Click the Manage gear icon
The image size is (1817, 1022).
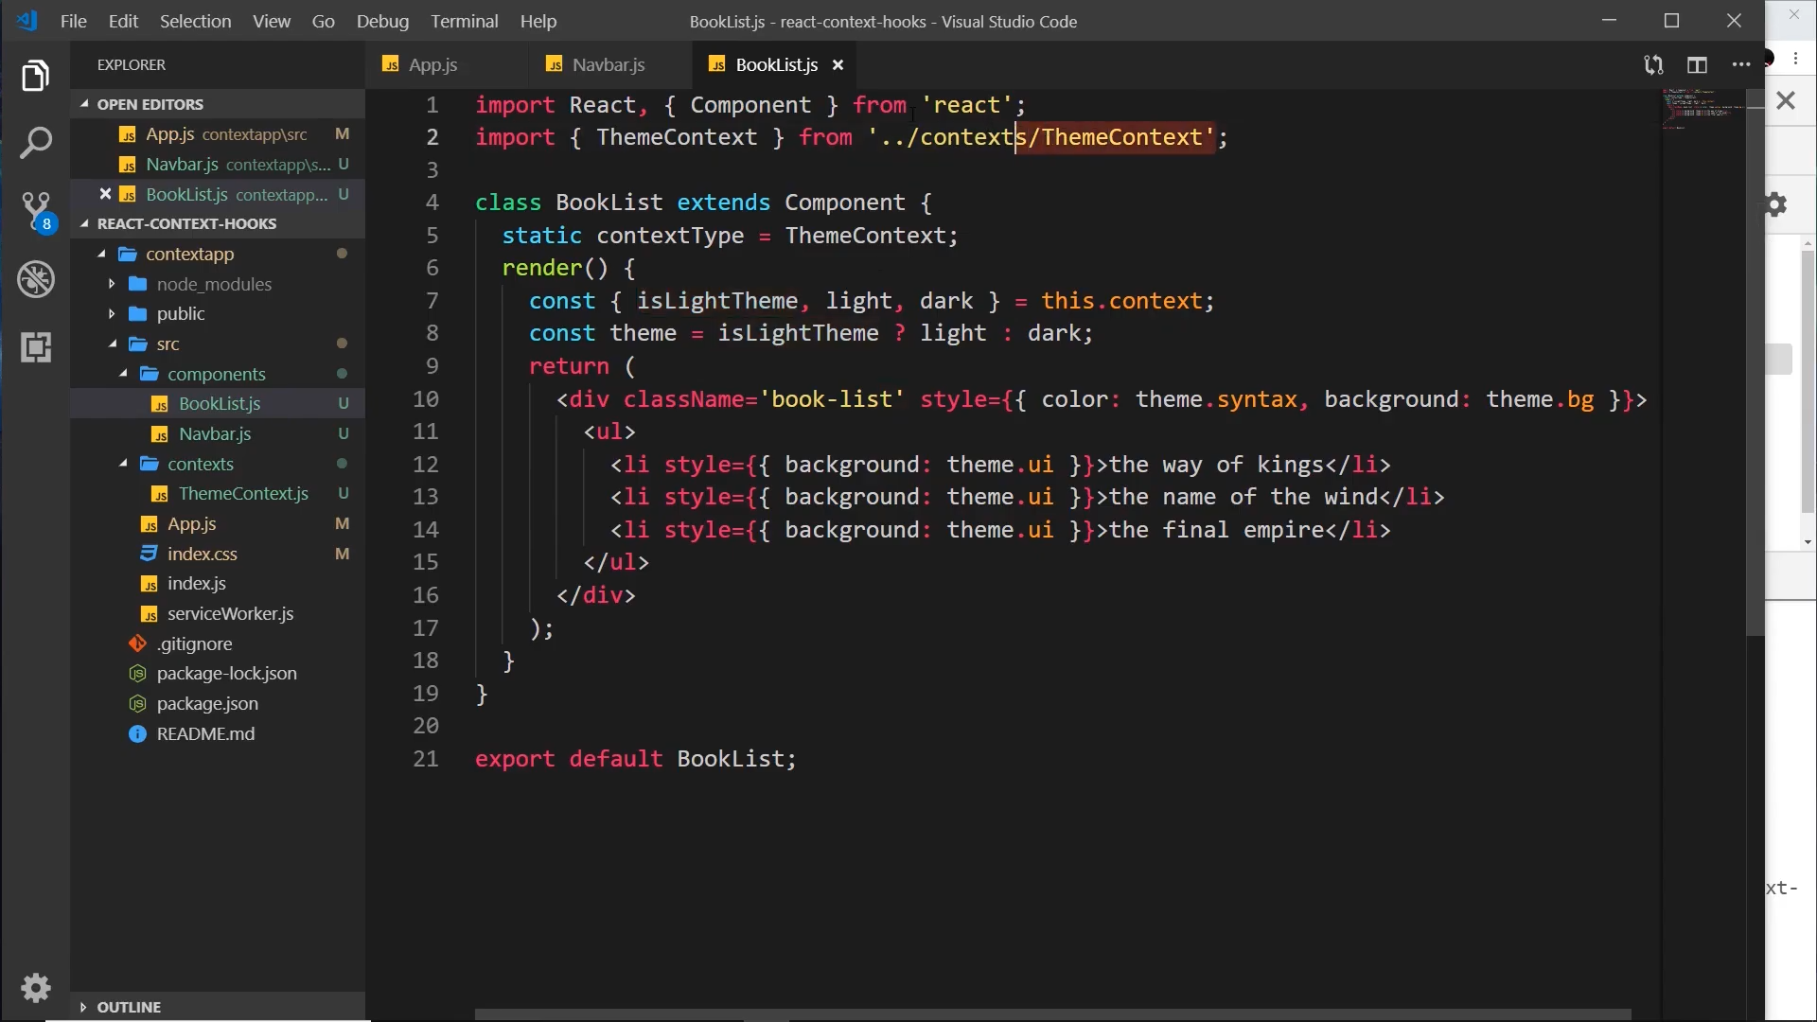[x=36, y=987]
